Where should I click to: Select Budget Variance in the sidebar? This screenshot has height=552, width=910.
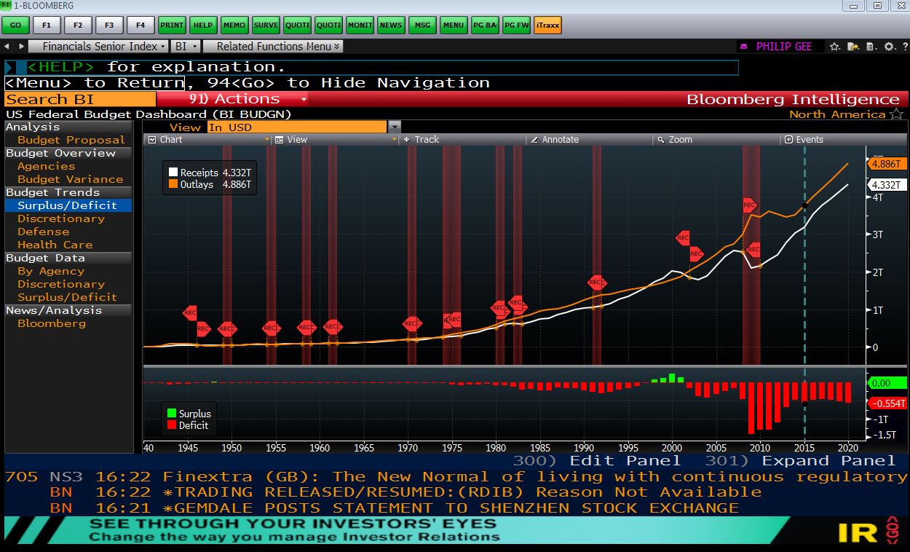coord(70,179)
